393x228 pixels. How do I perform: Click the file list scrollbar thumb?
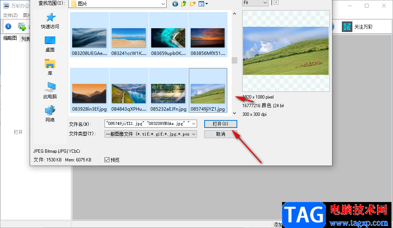coord(234,60)
